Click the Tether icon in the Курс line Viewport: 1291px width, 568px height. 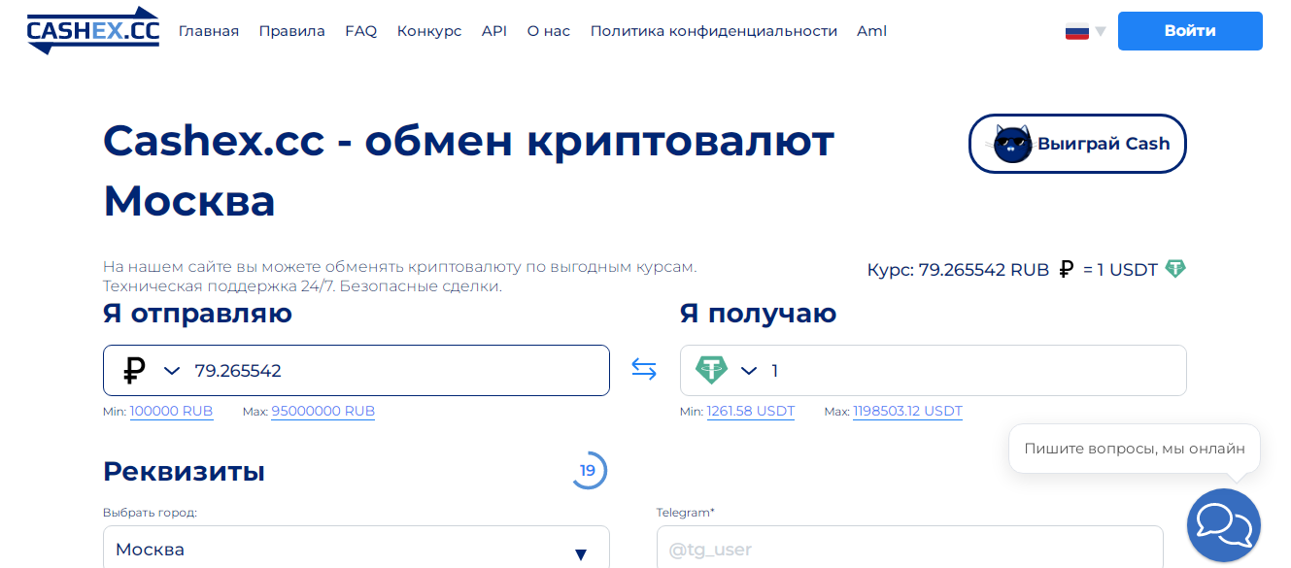1175,269
